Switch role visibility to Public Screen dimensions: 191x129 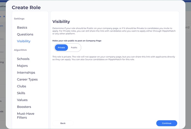click(x=74, y=48)
